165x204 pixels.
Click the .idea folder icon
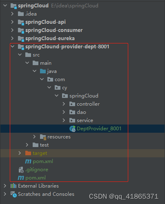point(21,14)
